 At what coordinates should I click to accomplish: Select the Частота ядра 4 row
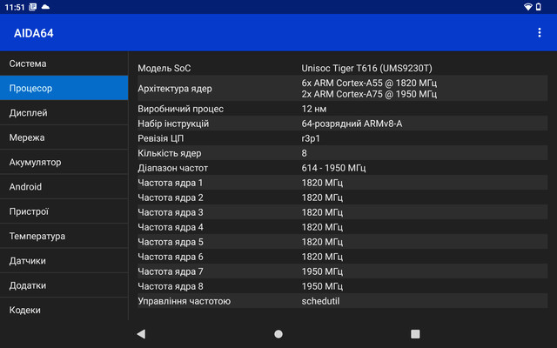coord(342,227)
